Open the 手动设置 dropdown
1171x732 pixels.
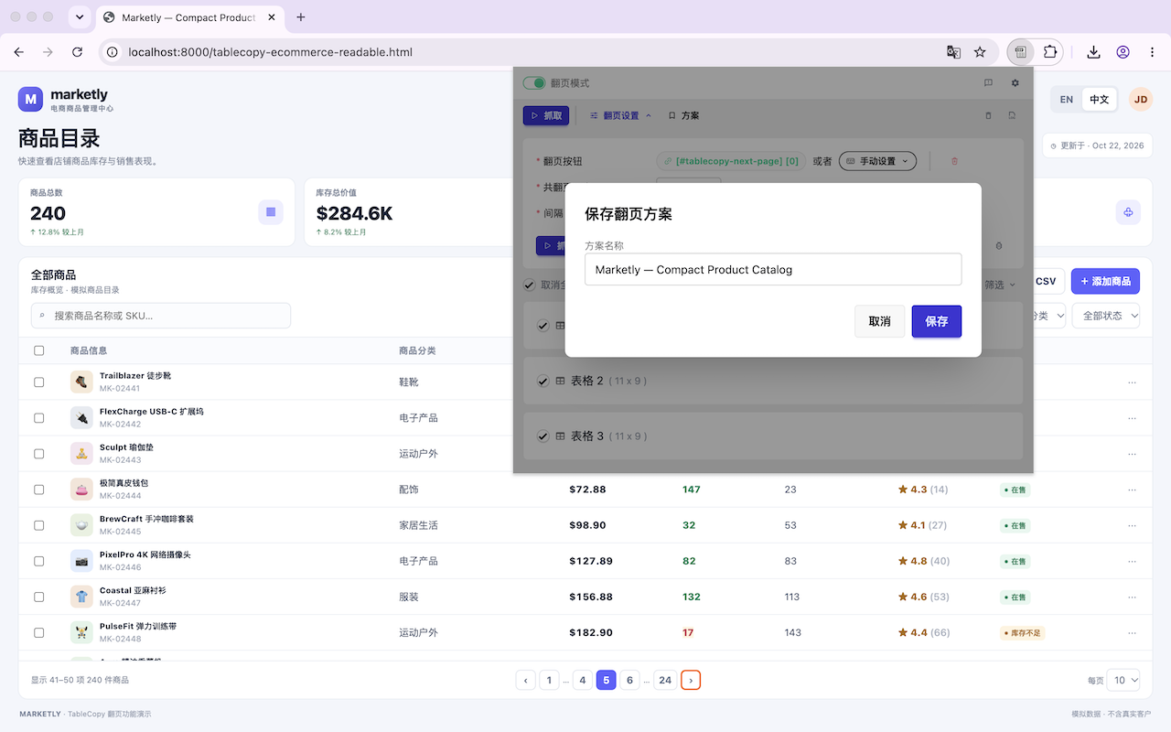(x=877, y=161)
